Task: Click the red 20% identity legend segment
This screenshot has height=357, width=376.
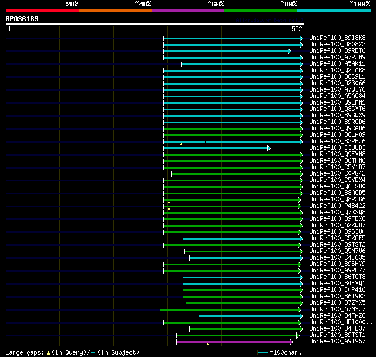Action: pos(42,11)
